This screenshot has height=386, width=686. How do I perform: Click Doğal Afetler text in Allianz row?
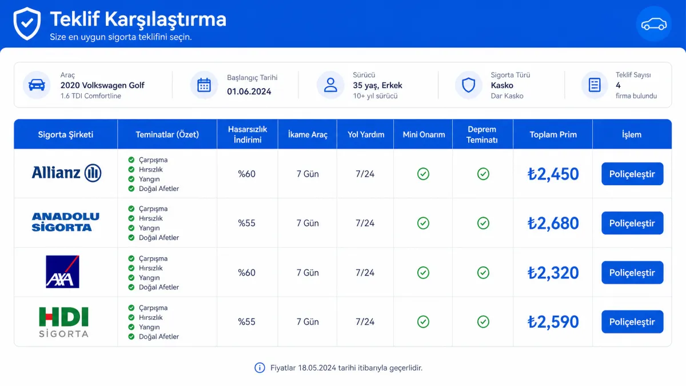159,189
